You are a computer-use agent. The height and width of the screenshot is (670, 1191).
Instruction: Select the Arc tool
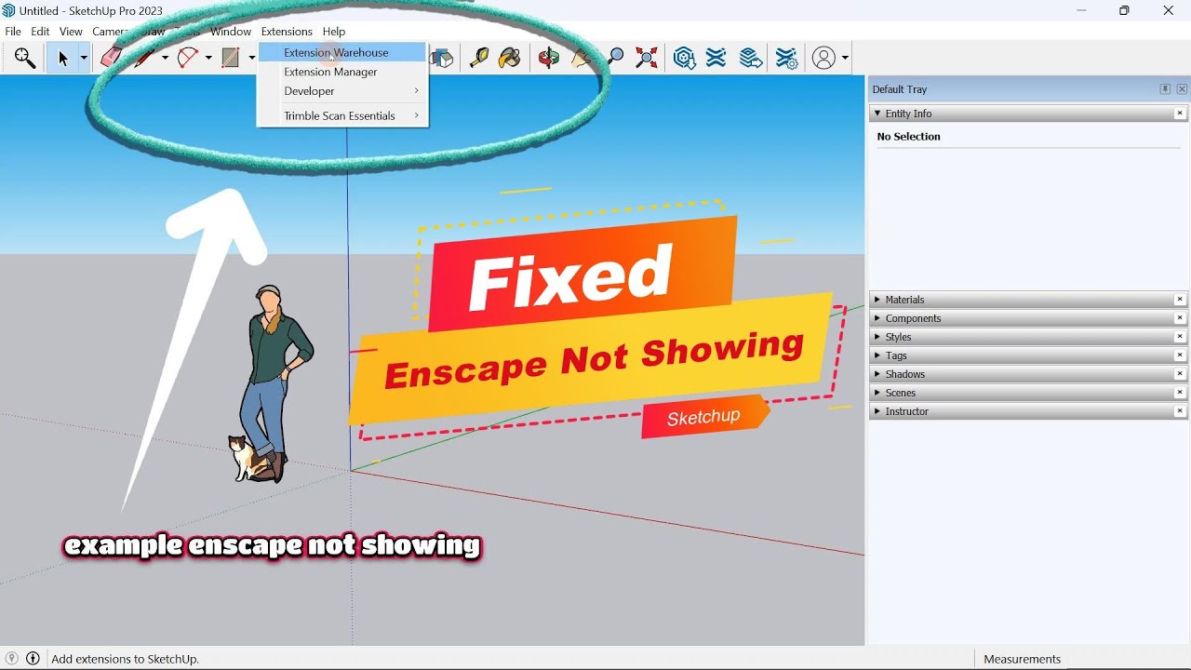pyautogui.click(x=189, y=58)
